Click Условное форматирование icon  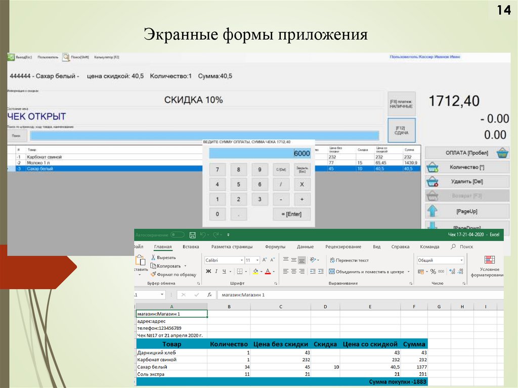(x=489, y=260)
